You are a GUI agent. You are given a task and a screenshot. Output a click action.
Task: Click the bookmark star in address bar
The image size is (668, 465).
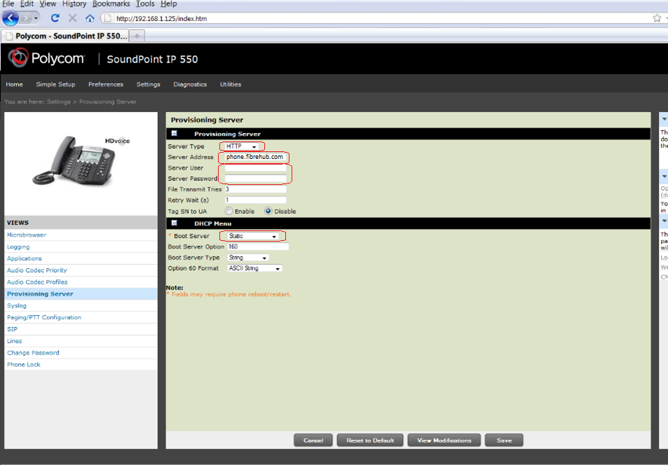coord(657,18)
